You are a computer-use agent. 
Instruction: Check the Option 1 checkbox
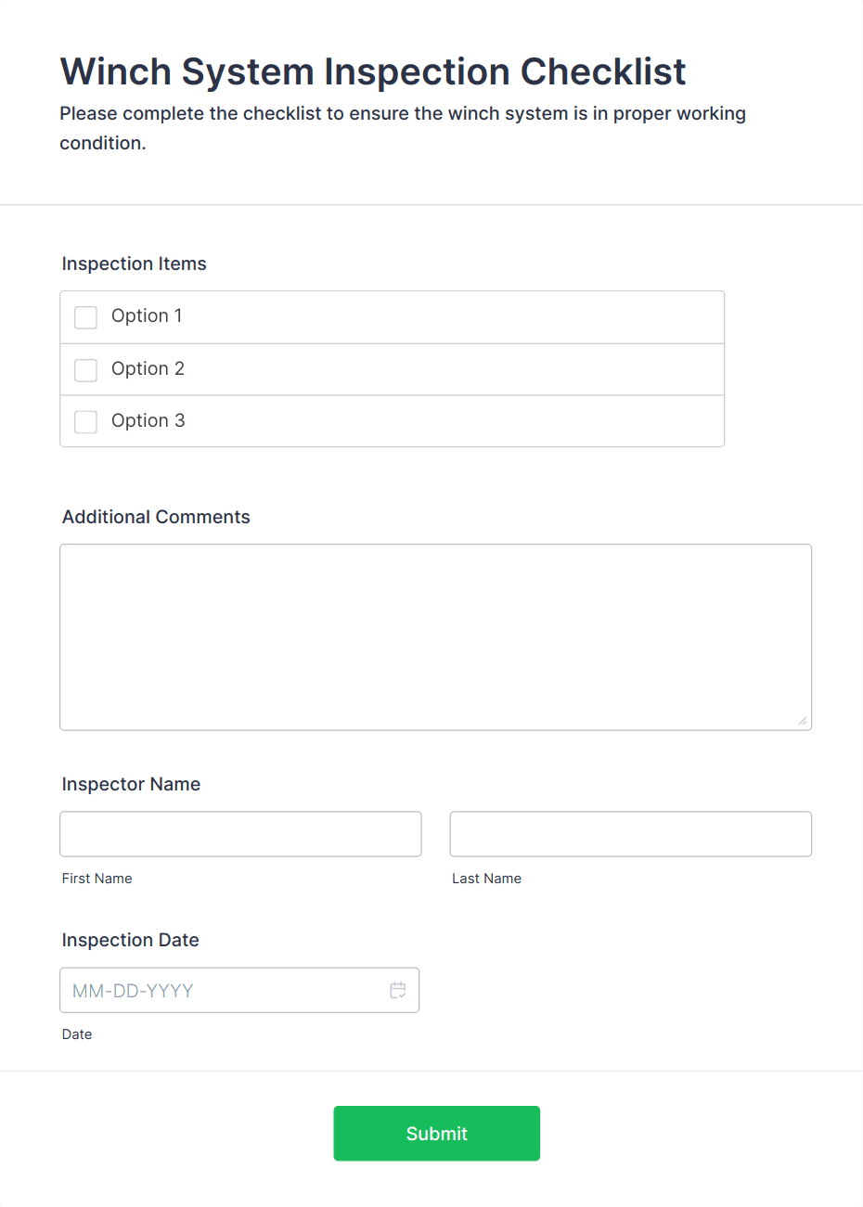pyautogui.click(x=85, y=317)
